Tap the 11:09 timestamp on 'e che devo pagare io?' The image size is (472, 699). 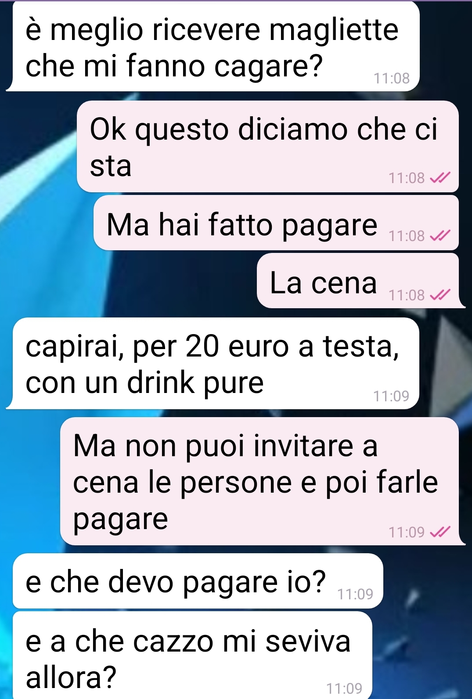pyautogui.click(x=355, y=594)
